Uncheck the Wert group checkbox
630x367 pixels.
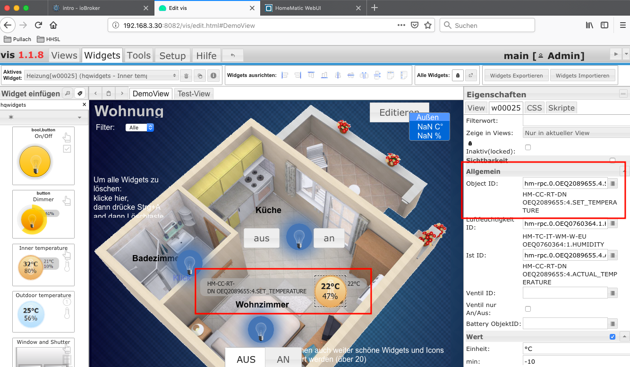[613, 337]
